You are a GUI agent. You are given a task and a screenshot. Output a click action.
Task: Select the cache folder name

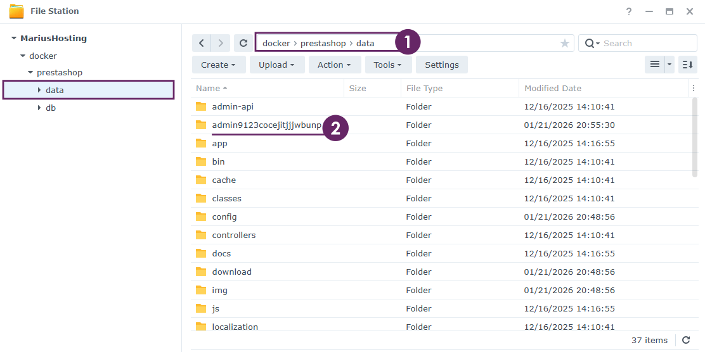pos(224,180)
